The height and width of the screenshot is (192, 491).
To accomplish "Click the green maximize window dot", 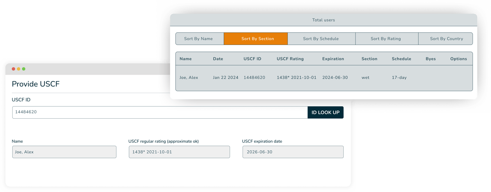I will pos(24,69).
